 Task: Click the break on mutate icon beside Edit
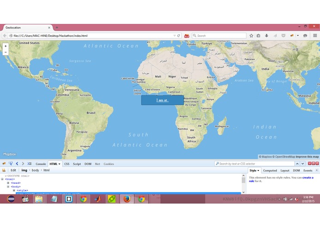coord(4,170)
